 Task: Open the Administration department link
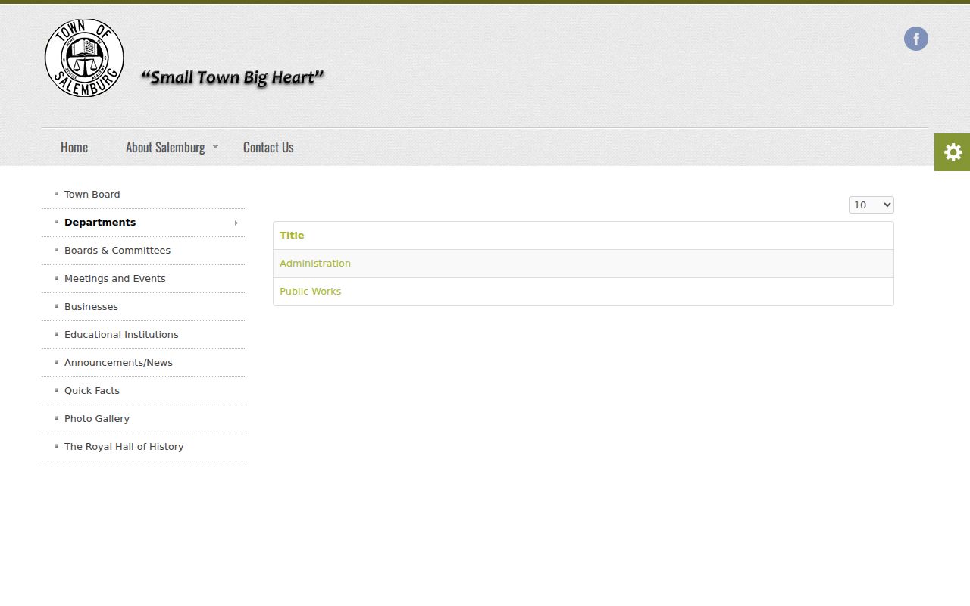point(315,264)
